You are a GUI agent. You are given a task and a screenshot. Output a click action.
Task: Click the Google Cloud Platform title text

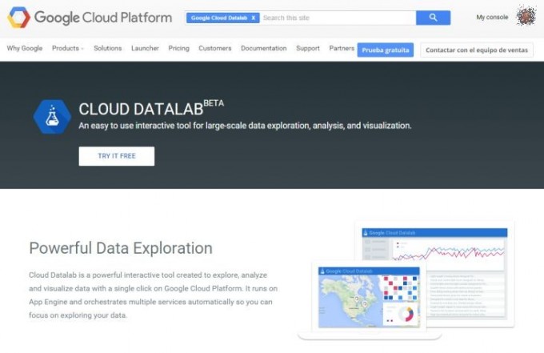(103, 18)
